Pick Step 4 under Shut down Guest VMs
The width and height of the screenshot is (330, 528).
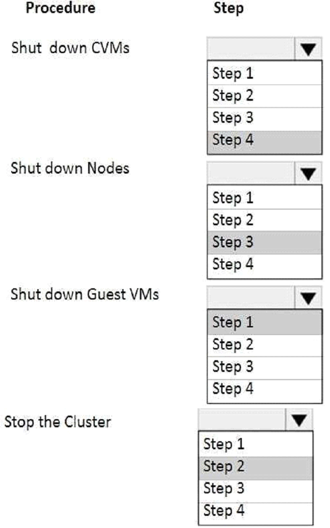click(x=264, y=389)
